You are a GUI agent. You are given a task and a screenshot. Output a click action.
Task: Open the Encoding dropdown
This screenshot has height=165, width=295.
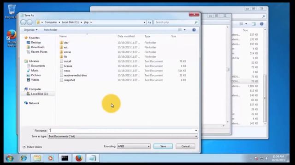[x=134, y=146]
